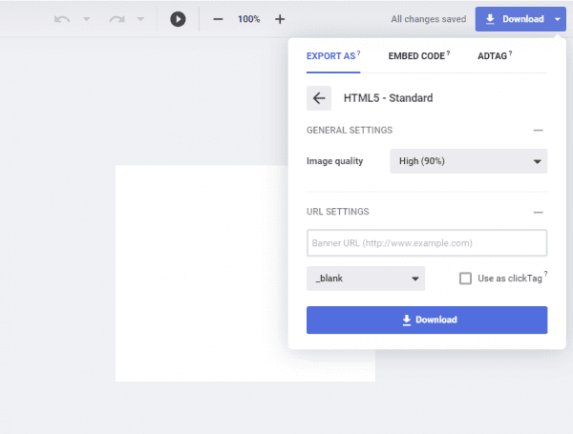573x434 pixels.
Task: Open undo history dropdown arrow
Action: point(87,19)
